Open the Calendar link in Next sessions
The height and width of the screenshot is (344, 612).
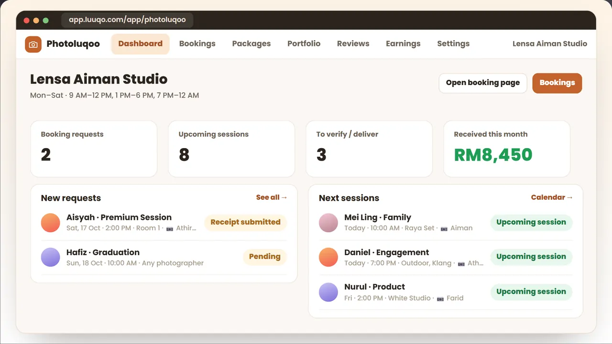(x=552, y=197)
